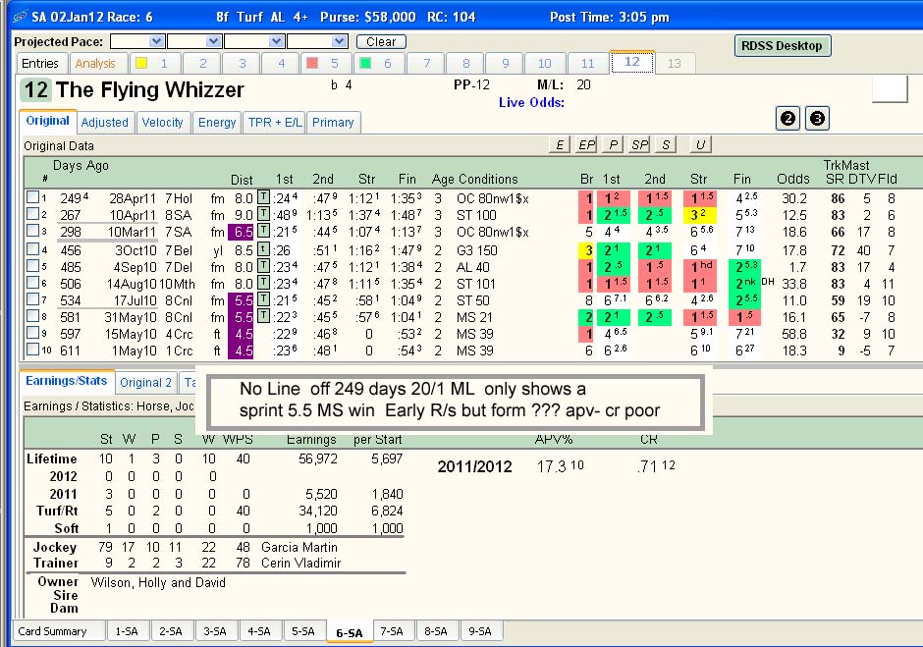The image size is (923, 647).
Task: Check the box for pace line 4
Action: coord(33,248)
